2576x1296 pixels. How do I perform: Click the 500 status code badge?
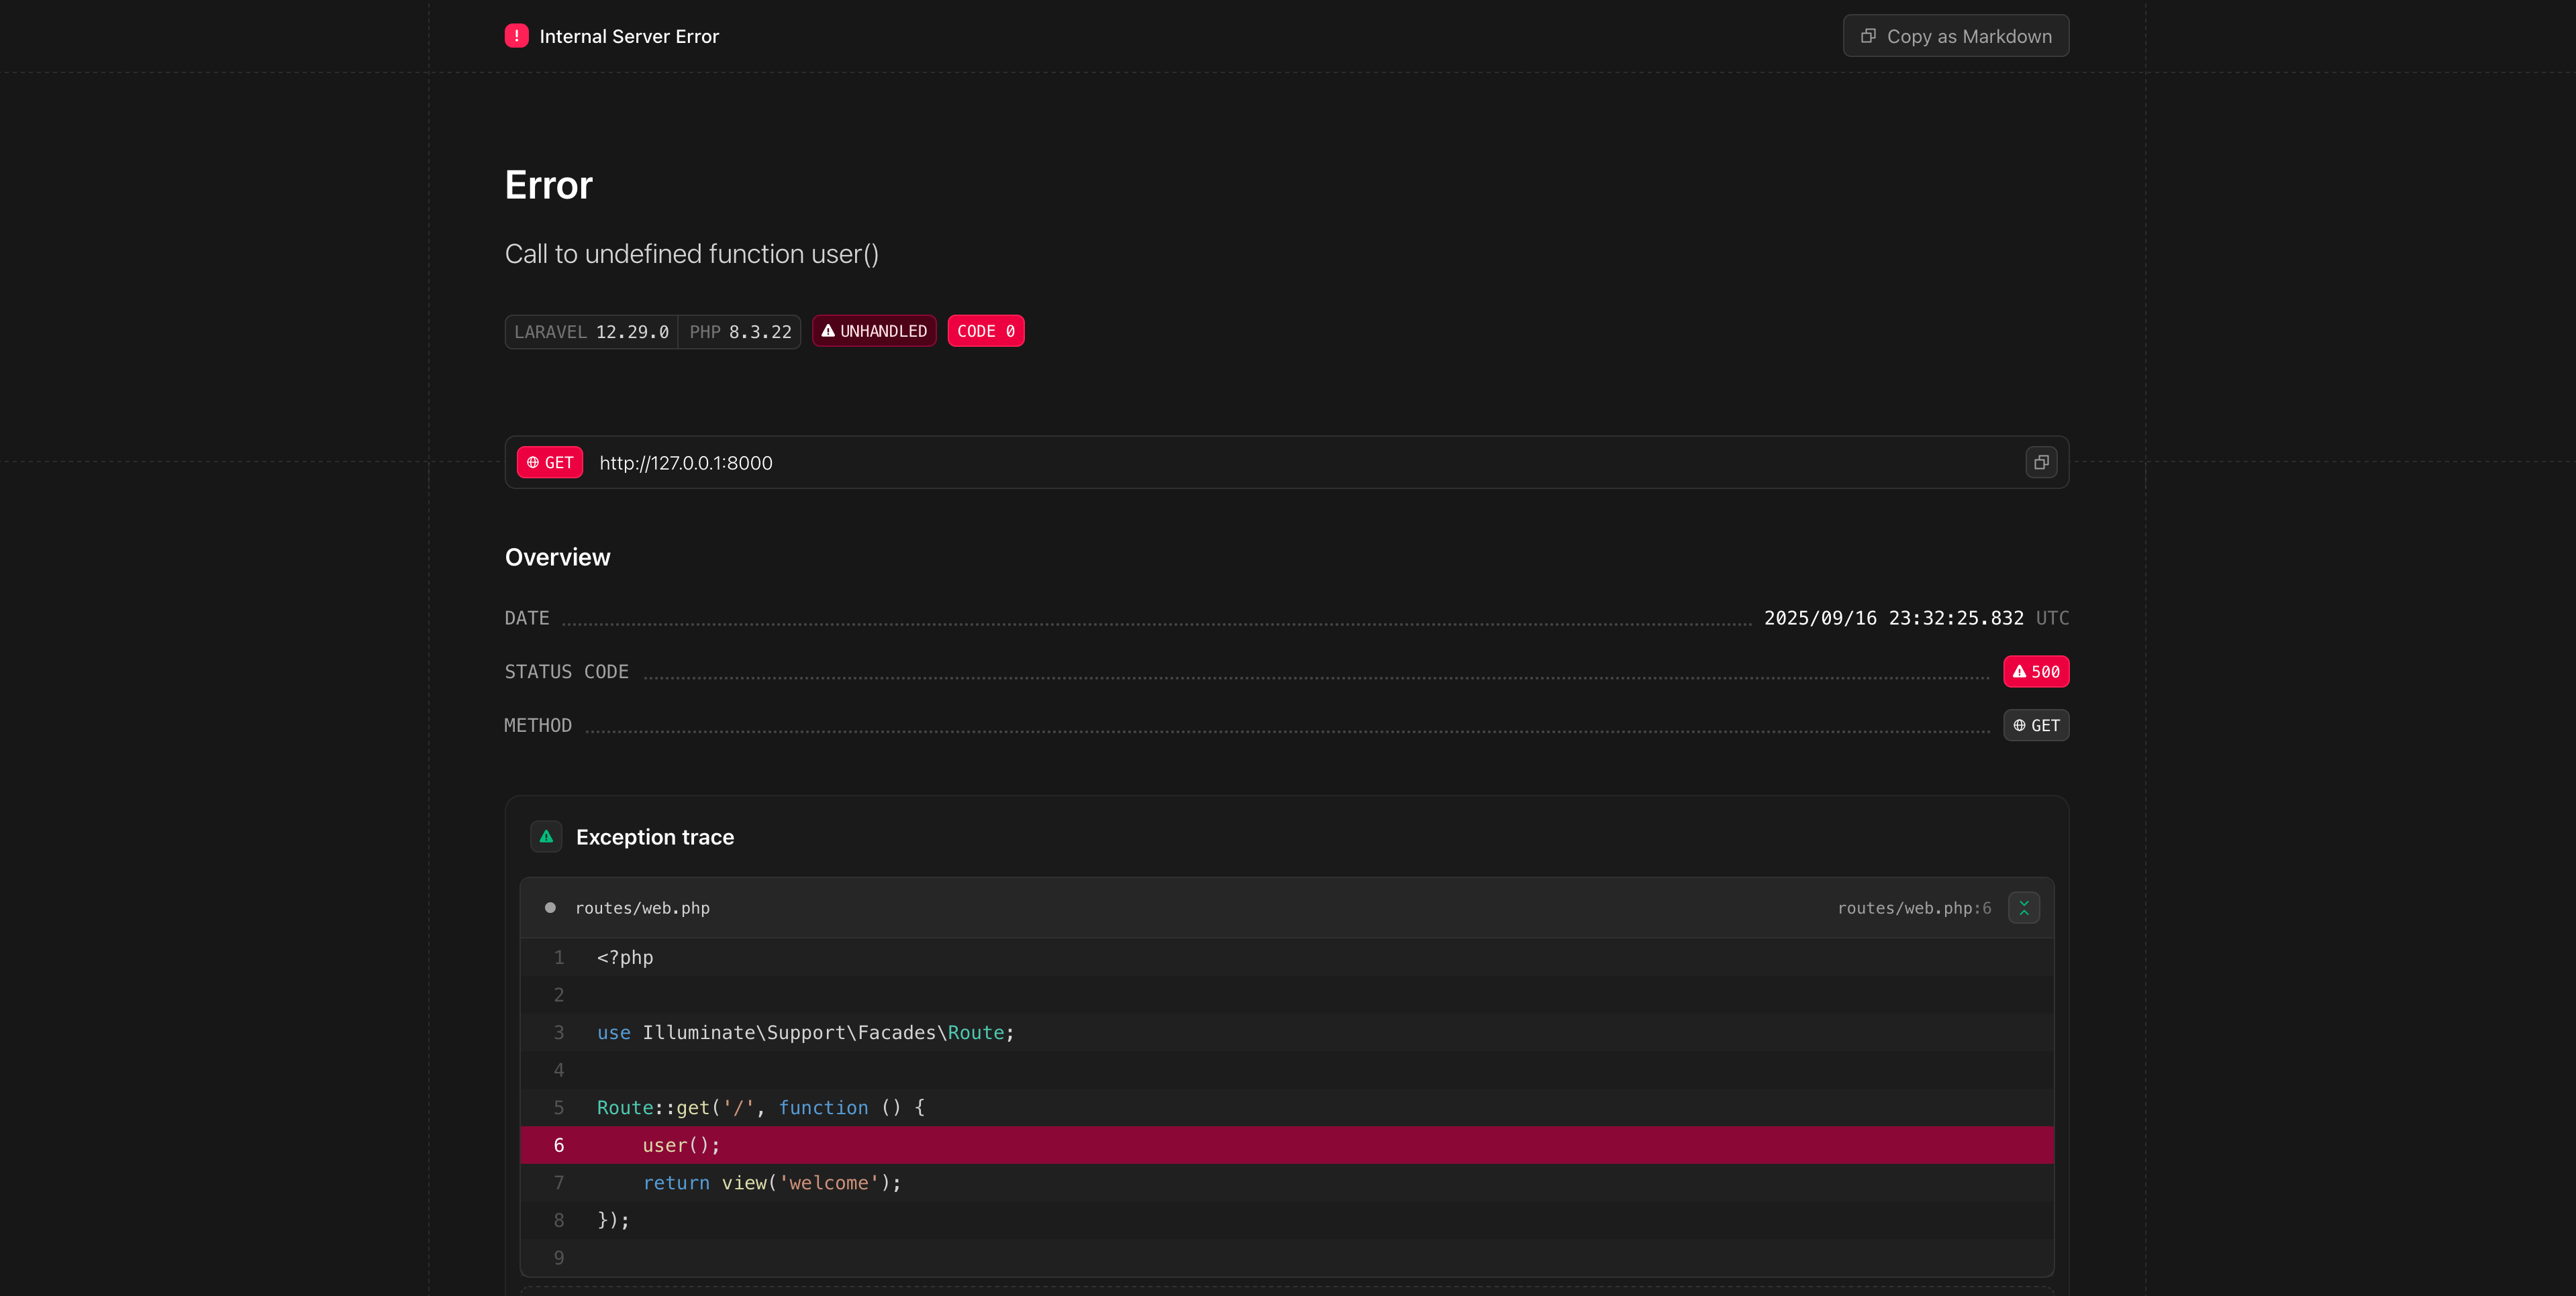click(x=2035, y=671)
